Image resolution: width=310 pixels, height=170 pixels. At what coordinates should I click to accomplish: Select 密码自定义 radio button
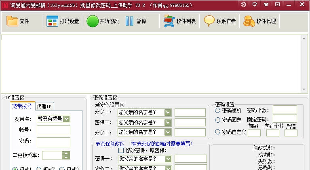point(217,132)
